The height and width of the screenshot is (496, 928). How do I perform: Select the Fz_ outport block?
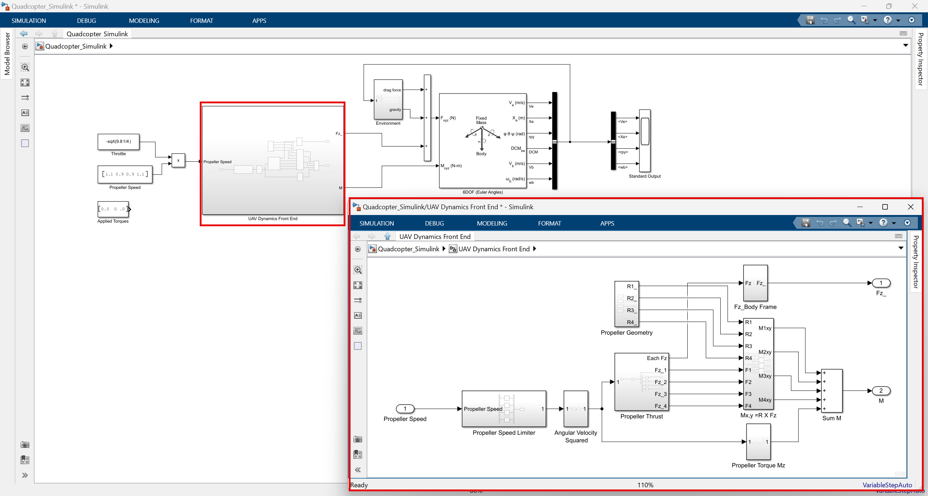881,283
